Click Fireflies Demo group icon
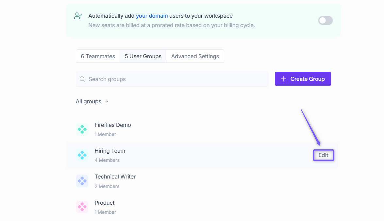Screen dimensions: 384x221 coord(82,129)
